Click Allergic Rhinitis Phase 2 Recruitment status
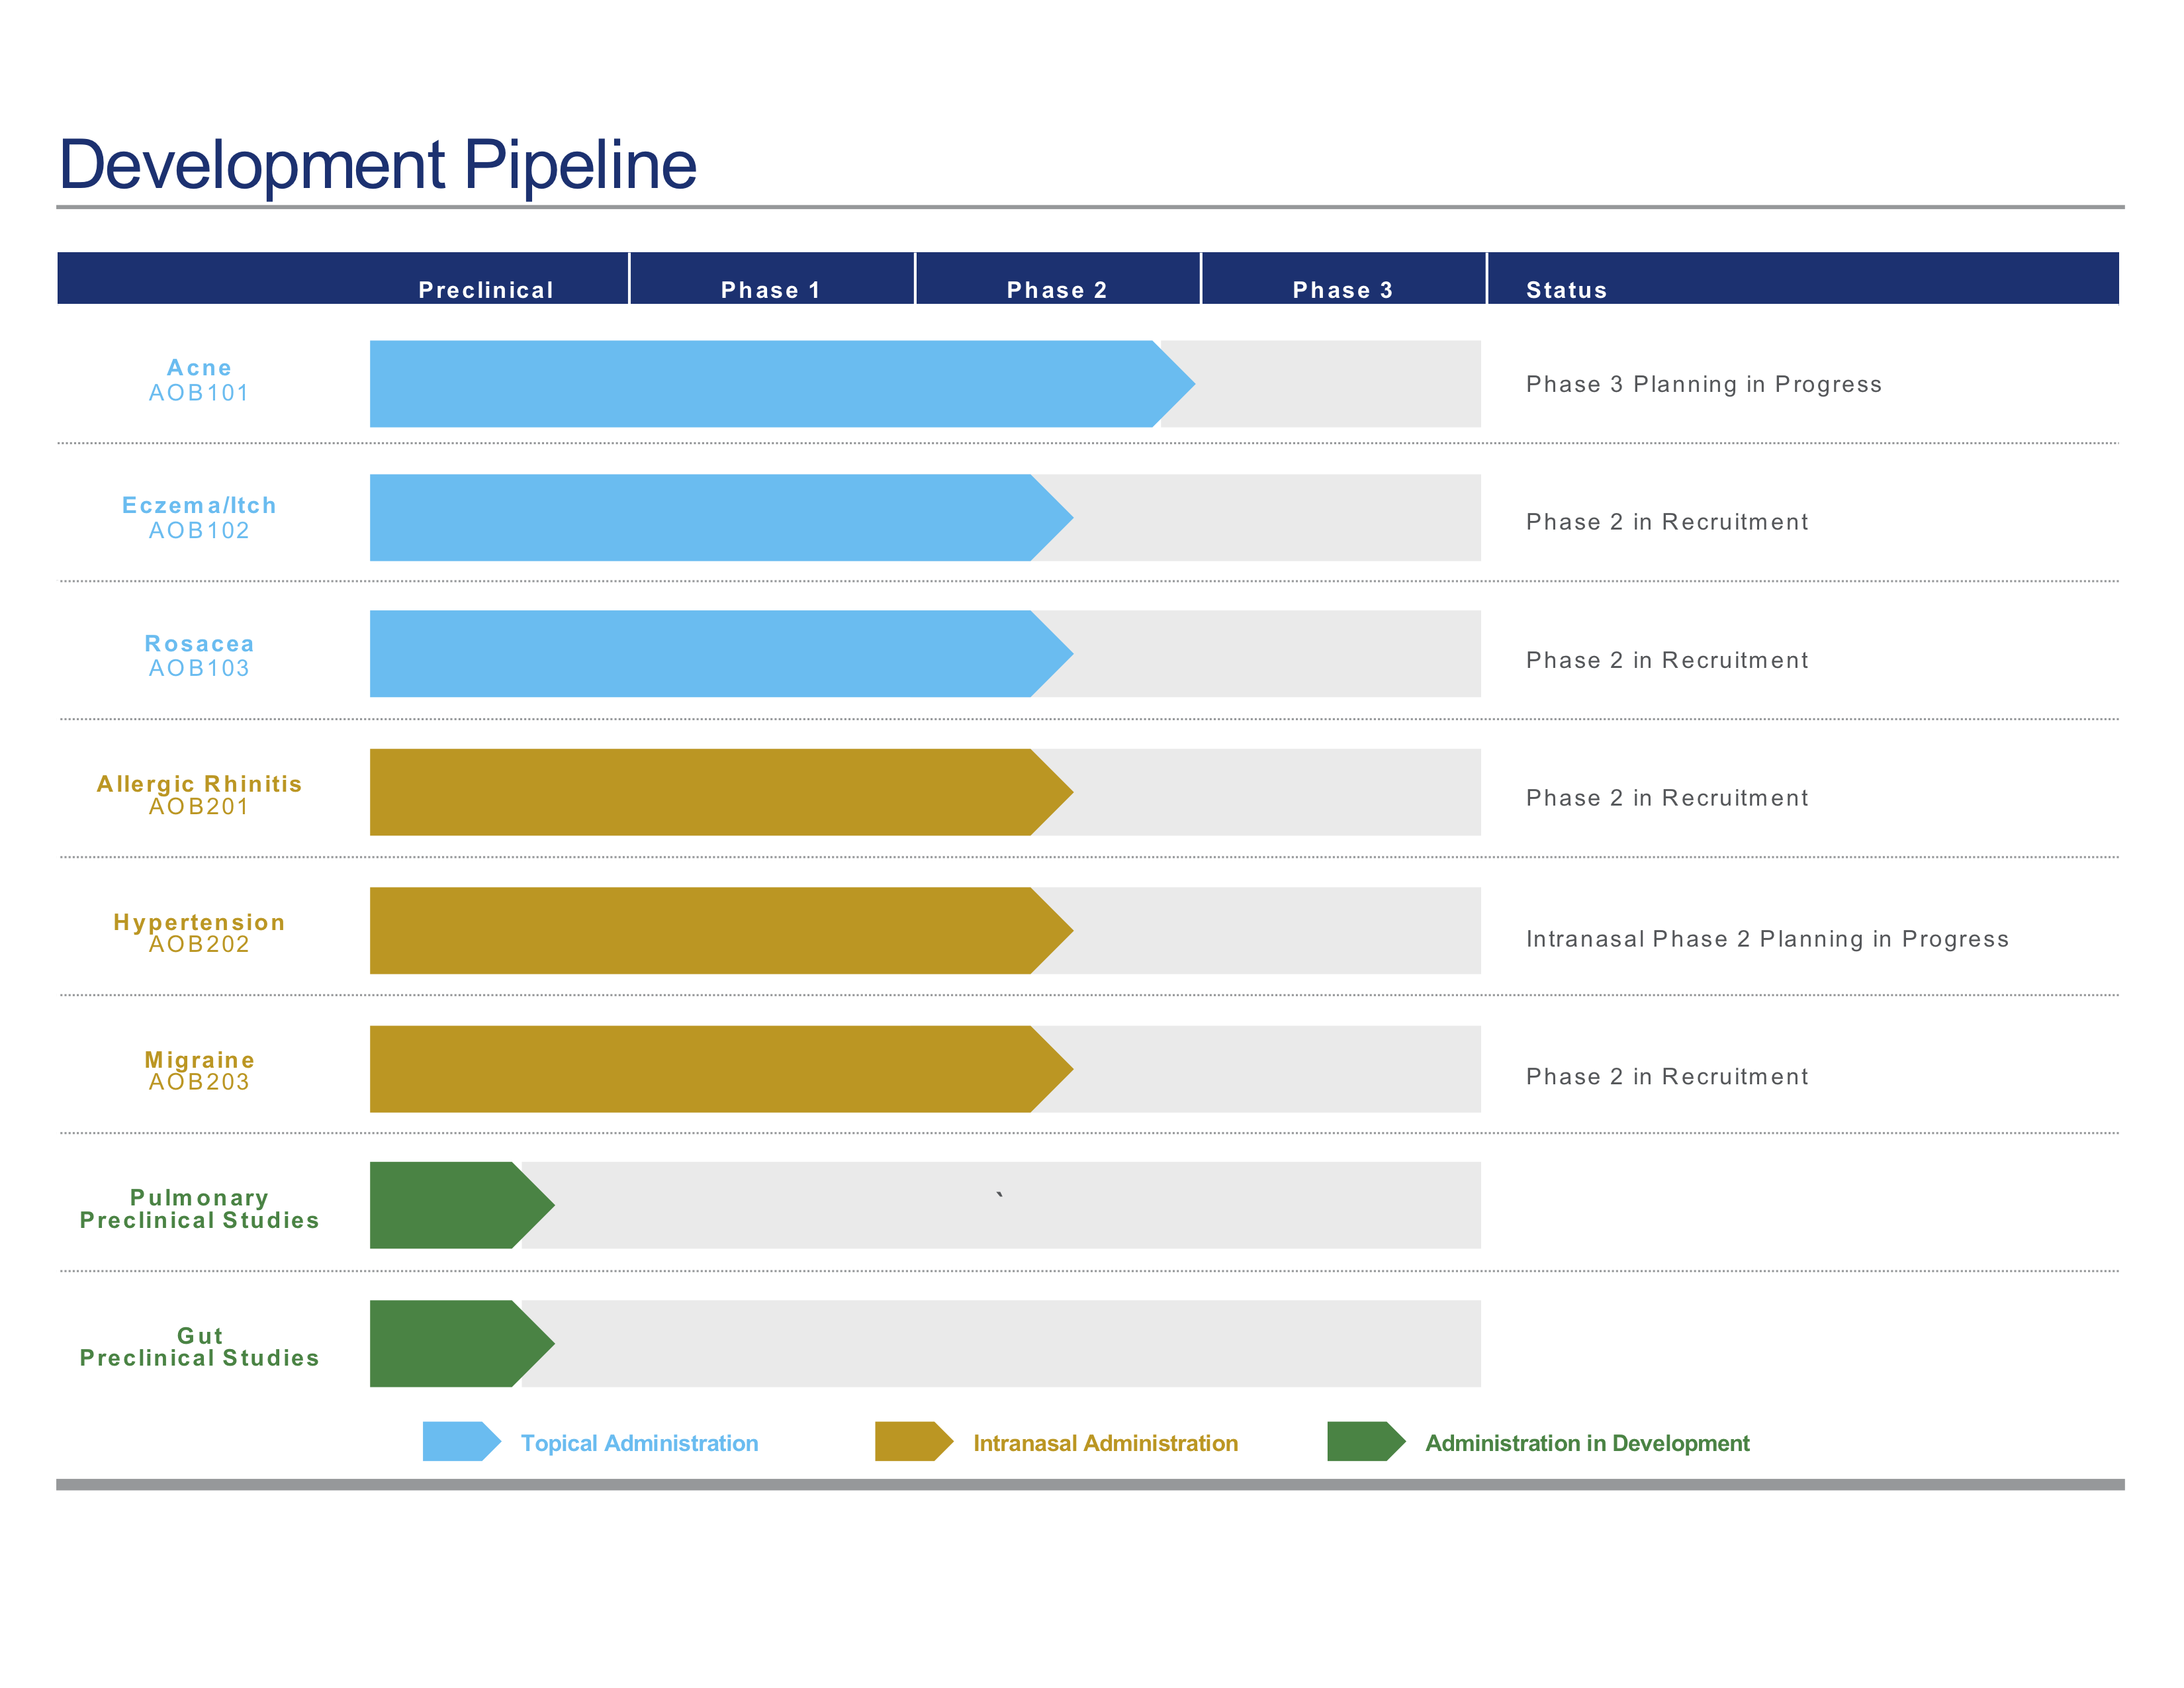Viewport: 2184px width, 1688px height. pos(1667,798)
